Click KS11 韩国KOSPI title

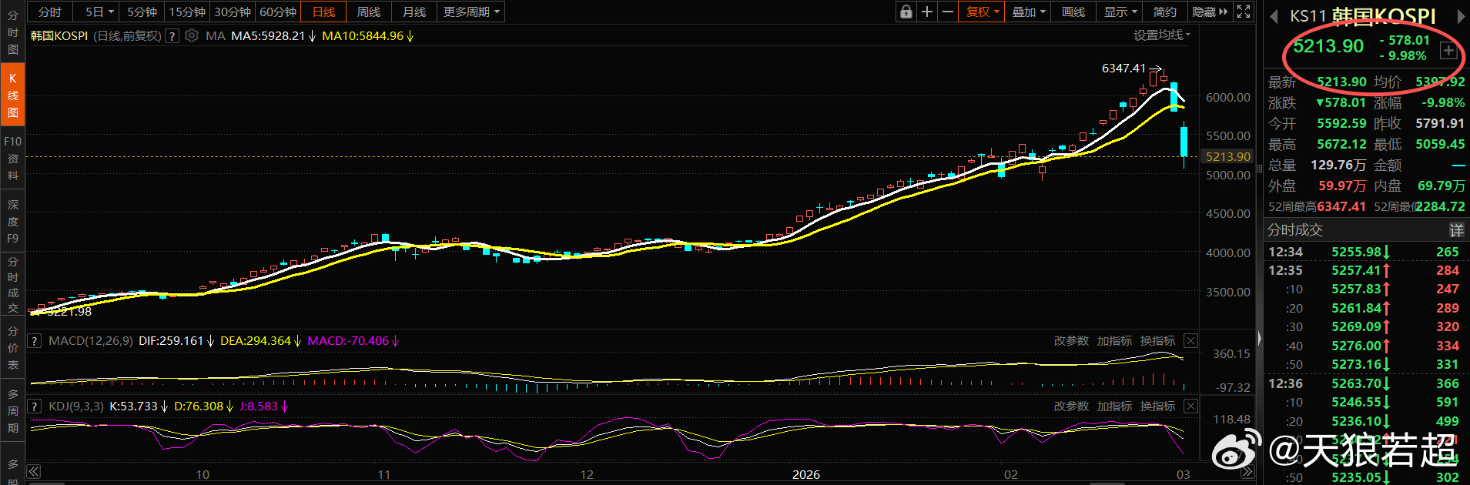click(x=1363, y=16)
